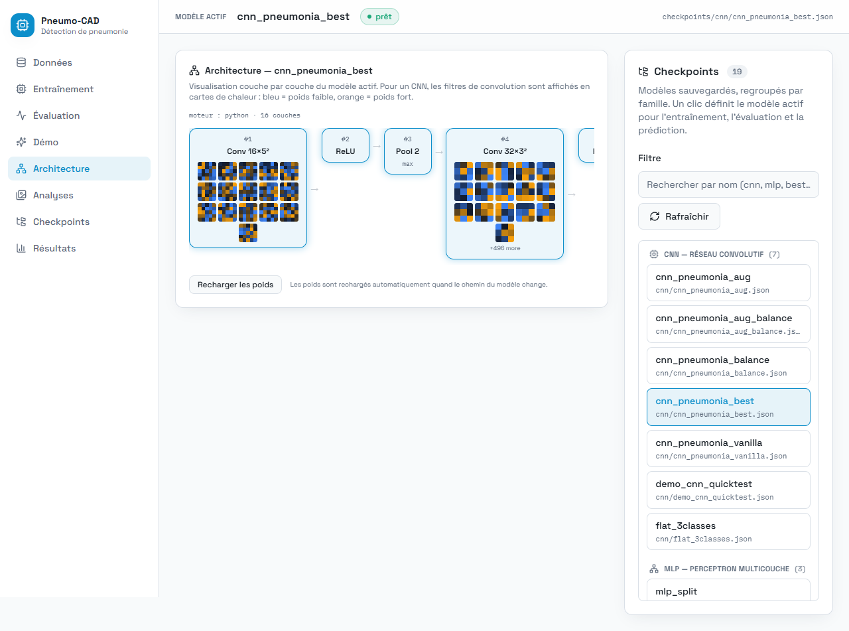Click the header path checkpoints/cnn/cnn_pneumonia_best.json

(x=748, y=17)
